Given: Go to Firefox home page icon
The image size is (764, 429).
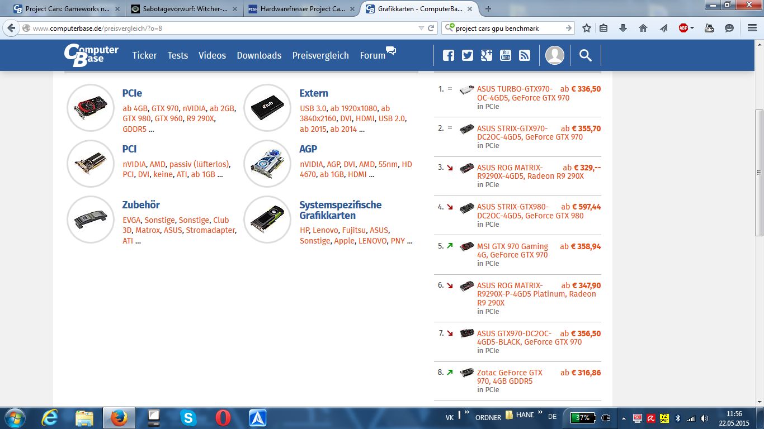Looking at the screenshot, I should click(643, 28).
